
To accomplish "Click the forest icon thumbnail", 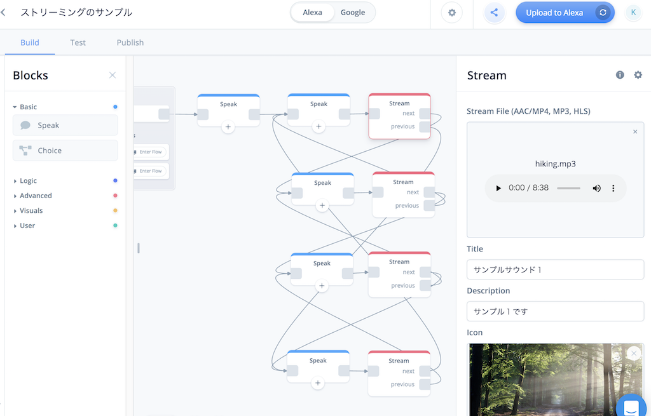I will [555, 380].
